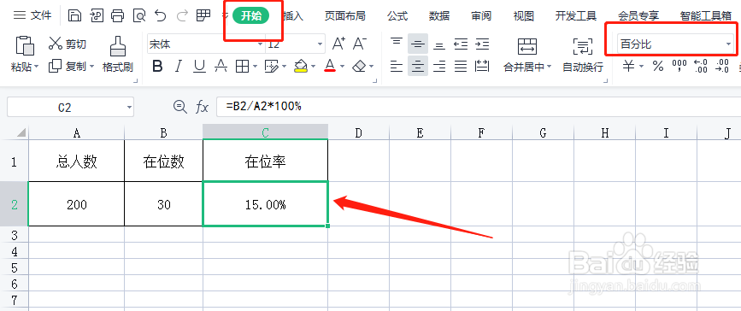
Task: Click the save icon in quick toolbar
Action: point(74,15)
